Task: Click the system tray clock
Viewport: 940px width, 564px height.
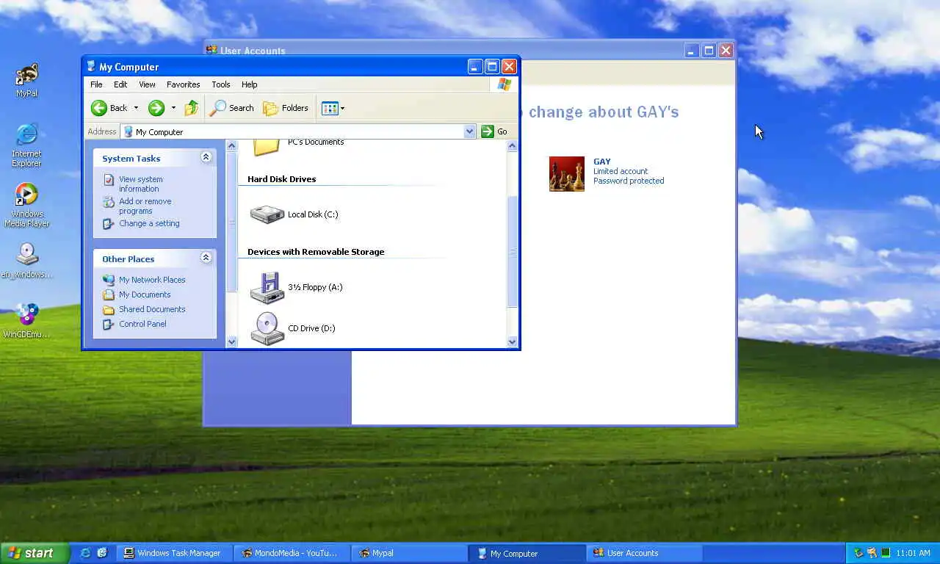Action: point(914,553)
